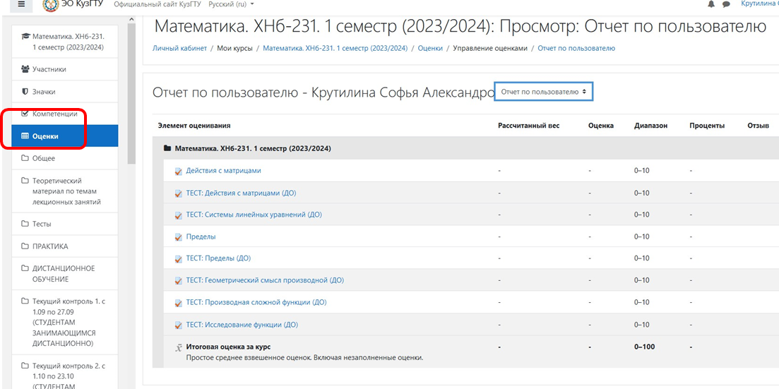Click folder icon beside Тесты

pyautogui.click(x=25, y=224)
